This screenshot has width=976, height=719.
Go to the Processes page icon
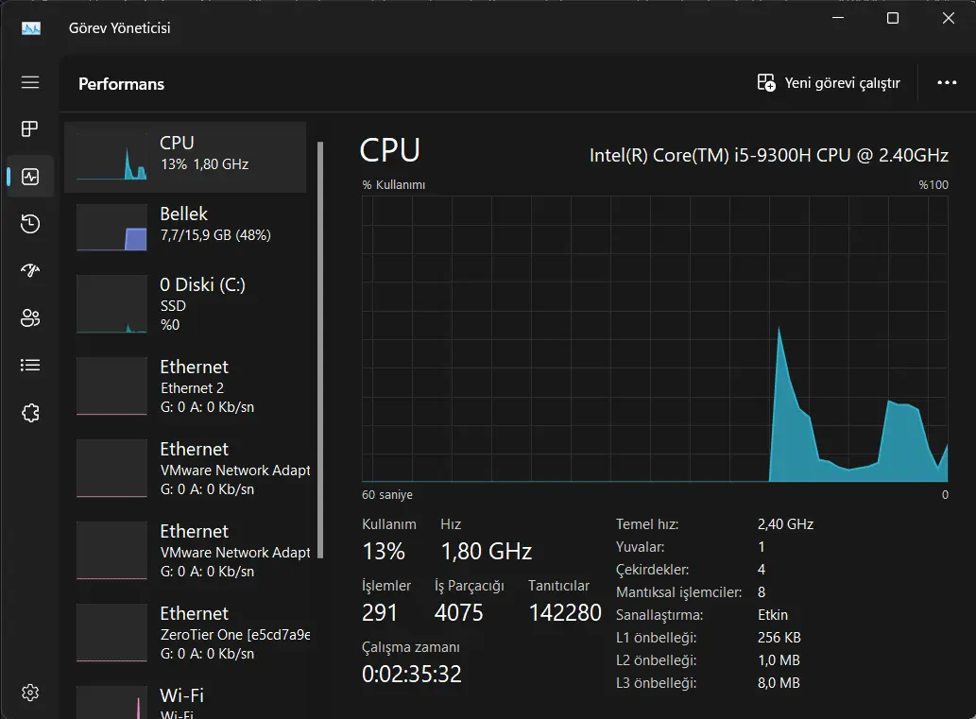[x=30, y=128]
